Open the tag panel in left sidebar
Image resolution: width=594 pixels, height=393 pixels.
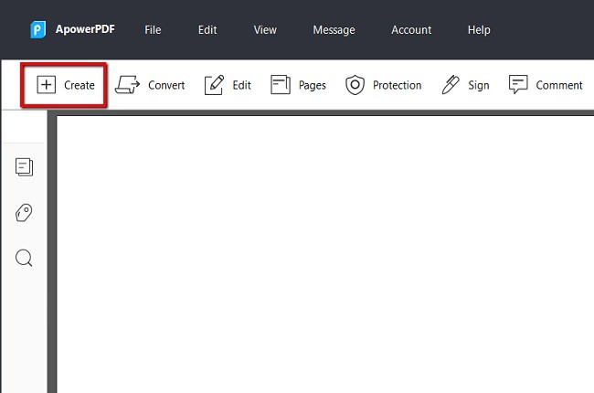pyautogui.click(x=25, y=213)
